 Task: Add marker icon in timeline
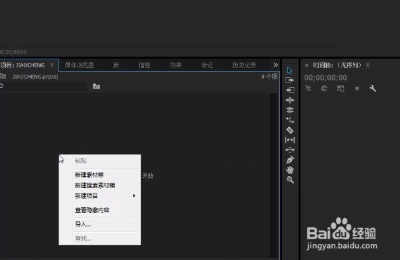point(357,89)
